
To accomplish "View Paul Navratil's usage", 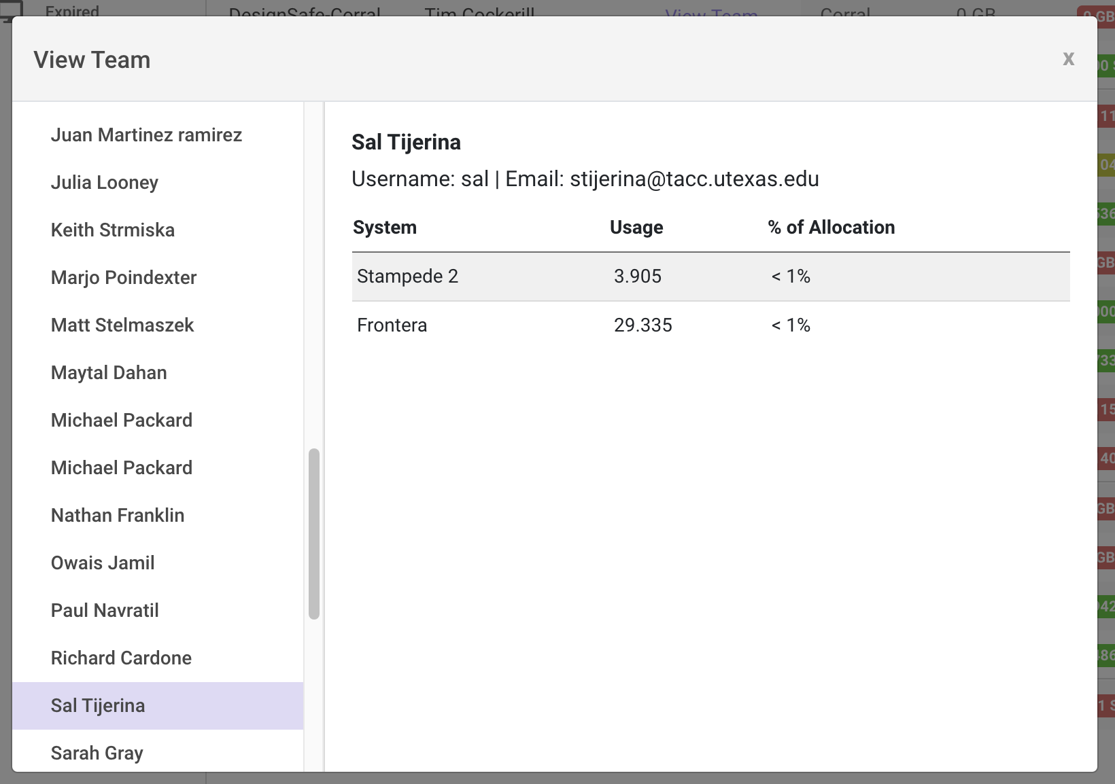I will (105, 611).
